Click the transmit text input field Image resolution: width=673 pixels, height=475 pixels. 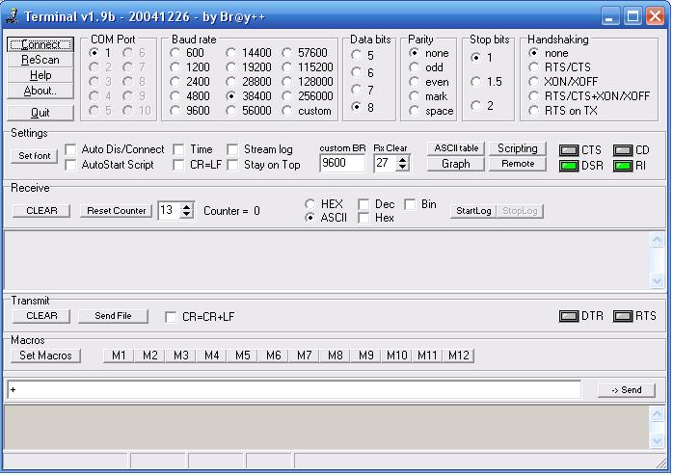coord(294,389)
